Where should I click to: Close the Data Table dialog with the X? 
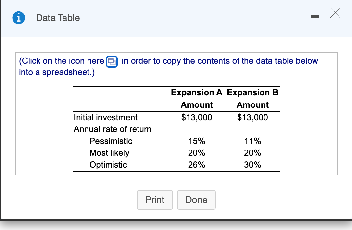[335, 13]
